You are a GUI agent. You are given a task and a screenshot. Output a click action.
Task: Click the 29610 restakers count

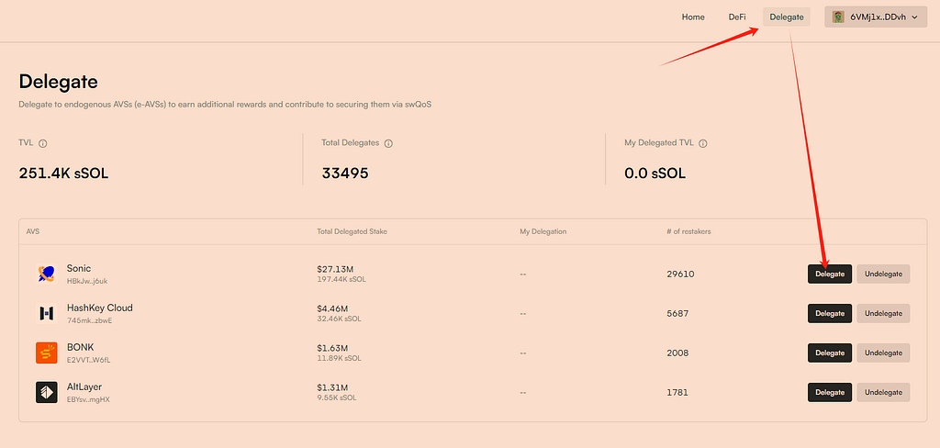[x=680, y=274]
